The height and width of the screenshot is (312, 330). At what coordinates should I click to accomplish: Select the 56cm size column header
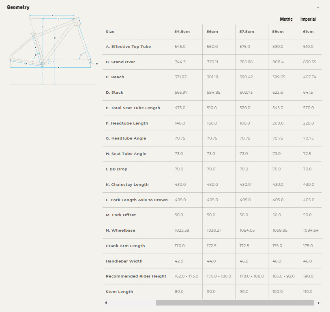(x=212, y=32)
